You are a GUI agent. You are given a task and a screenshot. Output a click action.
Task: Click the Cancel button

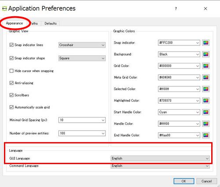tap(207, 181)
